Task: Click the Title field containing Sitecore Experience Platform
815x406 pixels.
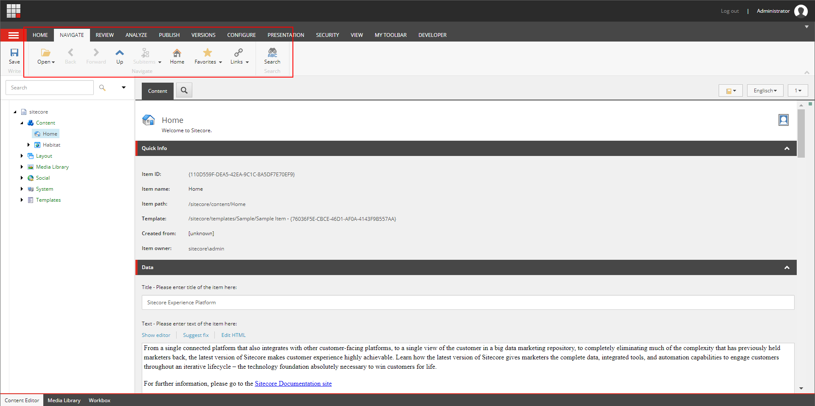Action: tap(468, 303)
